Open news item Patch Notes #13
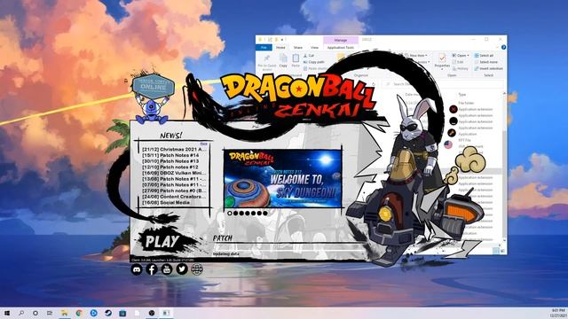Viewport: 568px width, 319px height. pos(170,161)
